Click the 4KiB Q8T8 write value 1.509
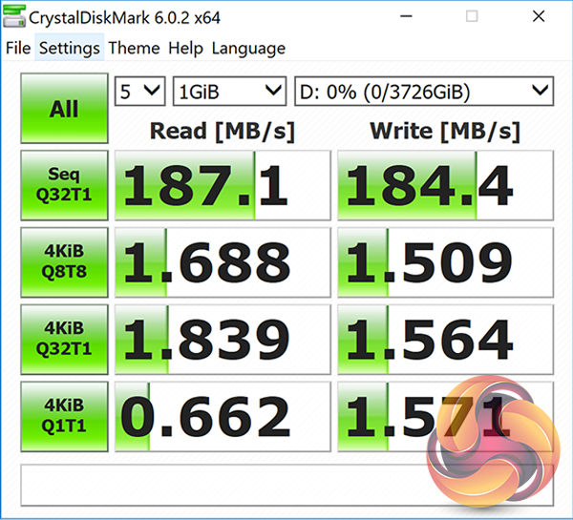This screenshot has height=520, width=573. click(x=445, y=262)
